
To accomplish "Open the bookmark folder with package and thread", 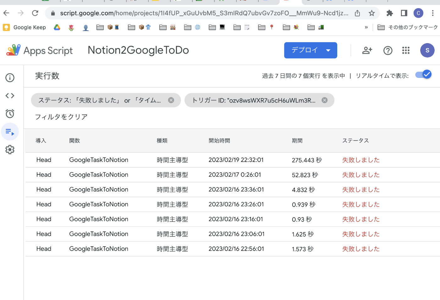I will [108, 27].
